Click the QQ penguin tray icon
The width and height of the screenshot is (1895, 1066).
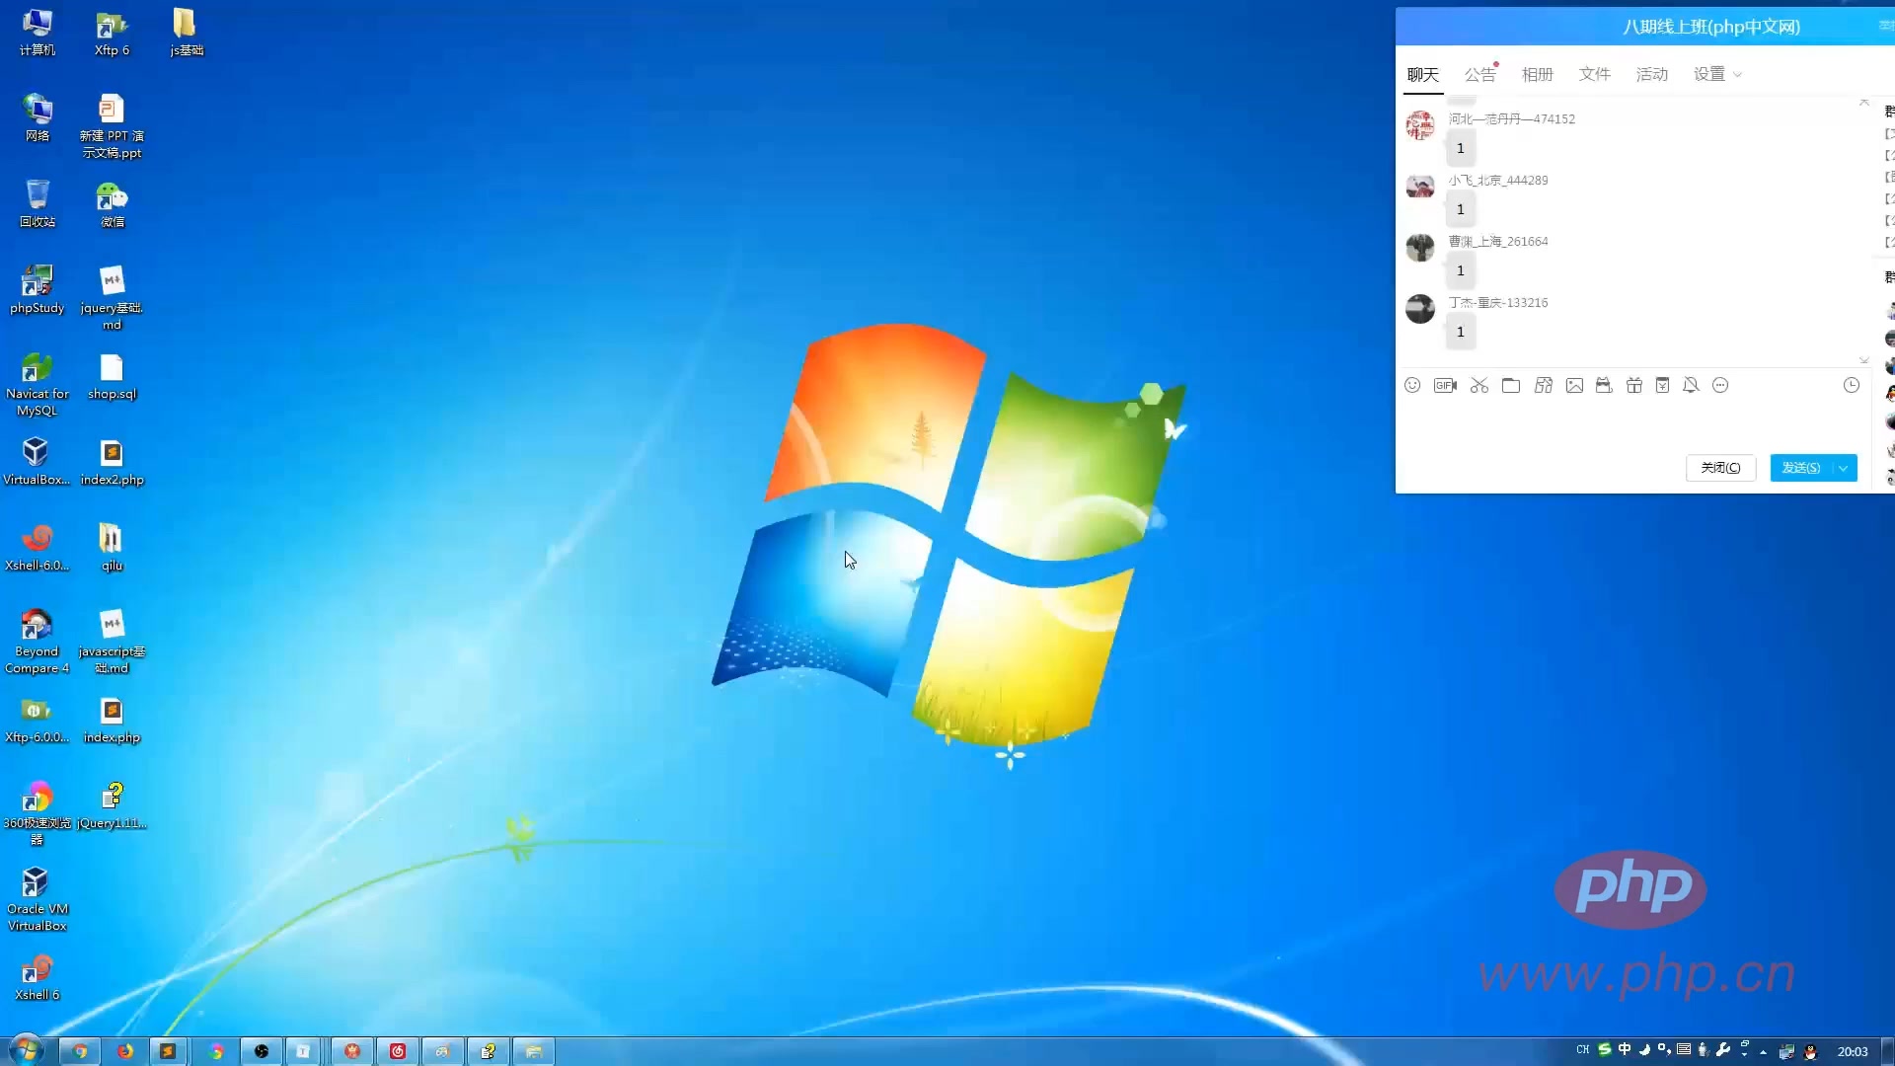[x=1810, y=1051]
